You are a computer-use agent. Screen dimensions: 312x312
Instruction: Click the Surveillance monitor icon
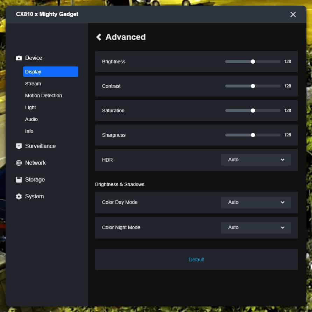pyautogui.click(x=19, y=146)
